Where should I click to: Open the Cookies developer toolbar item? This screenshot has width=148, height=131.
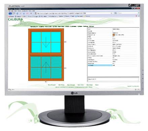point(18,16)
